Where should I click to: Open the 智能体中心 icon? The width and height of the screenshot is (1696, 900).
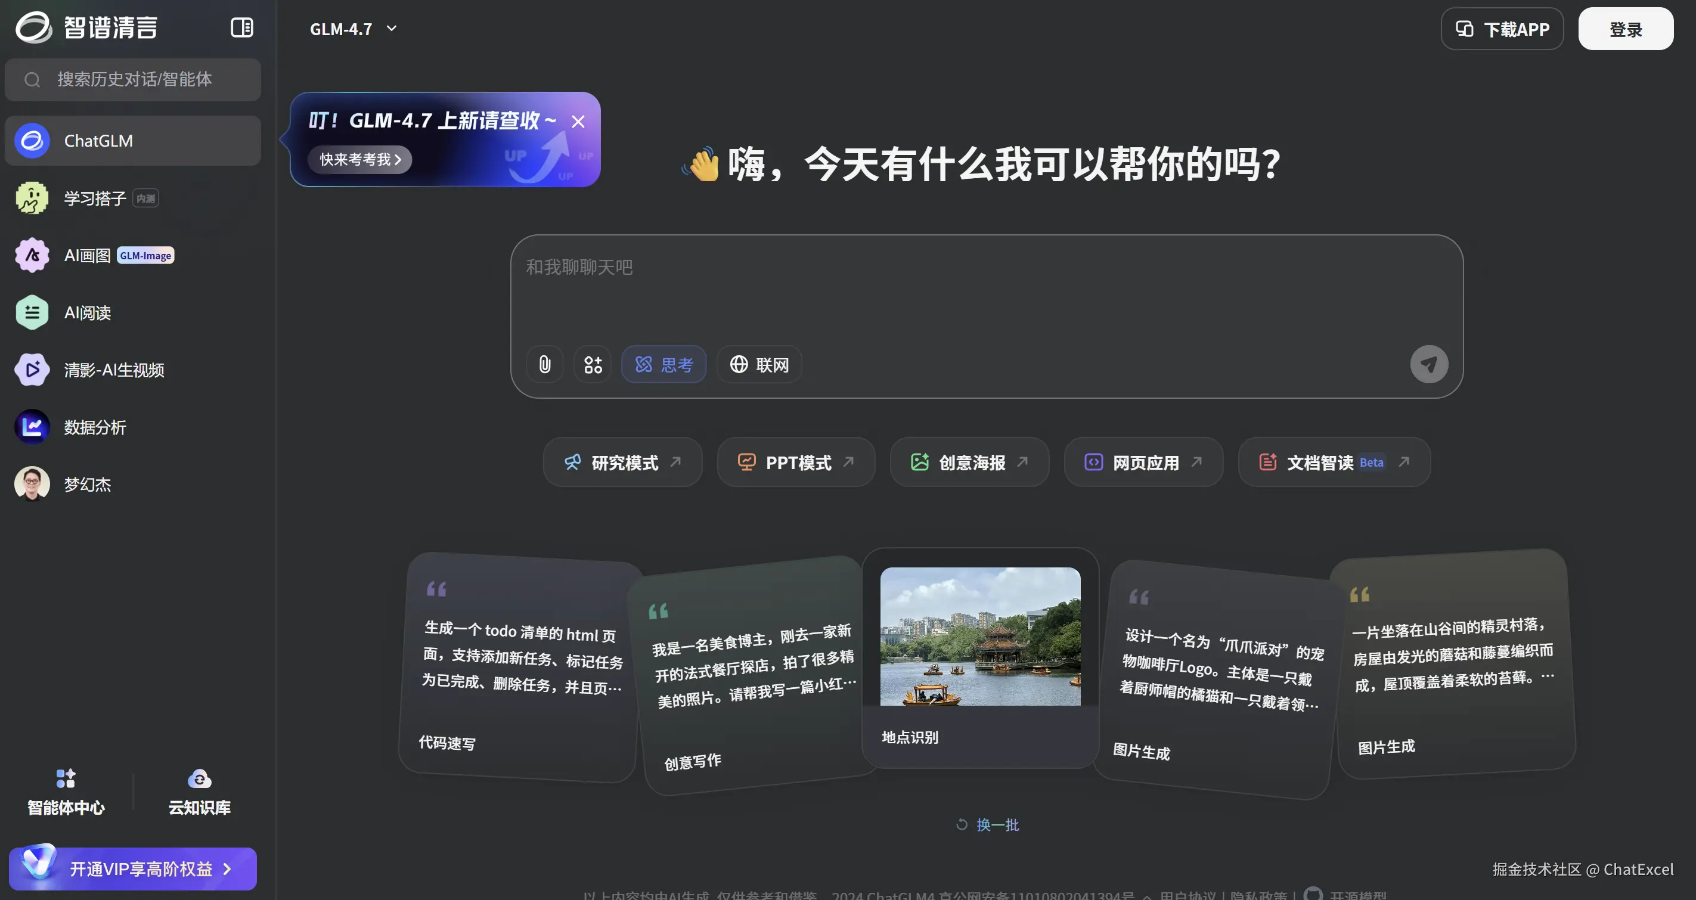[x=66, y=779]
